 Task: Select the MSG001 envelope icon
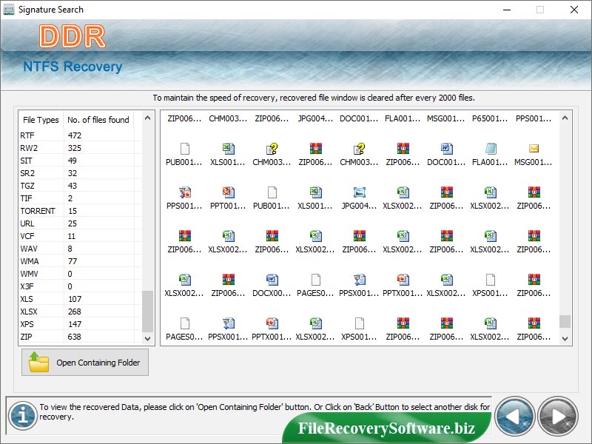pos(534,149)
